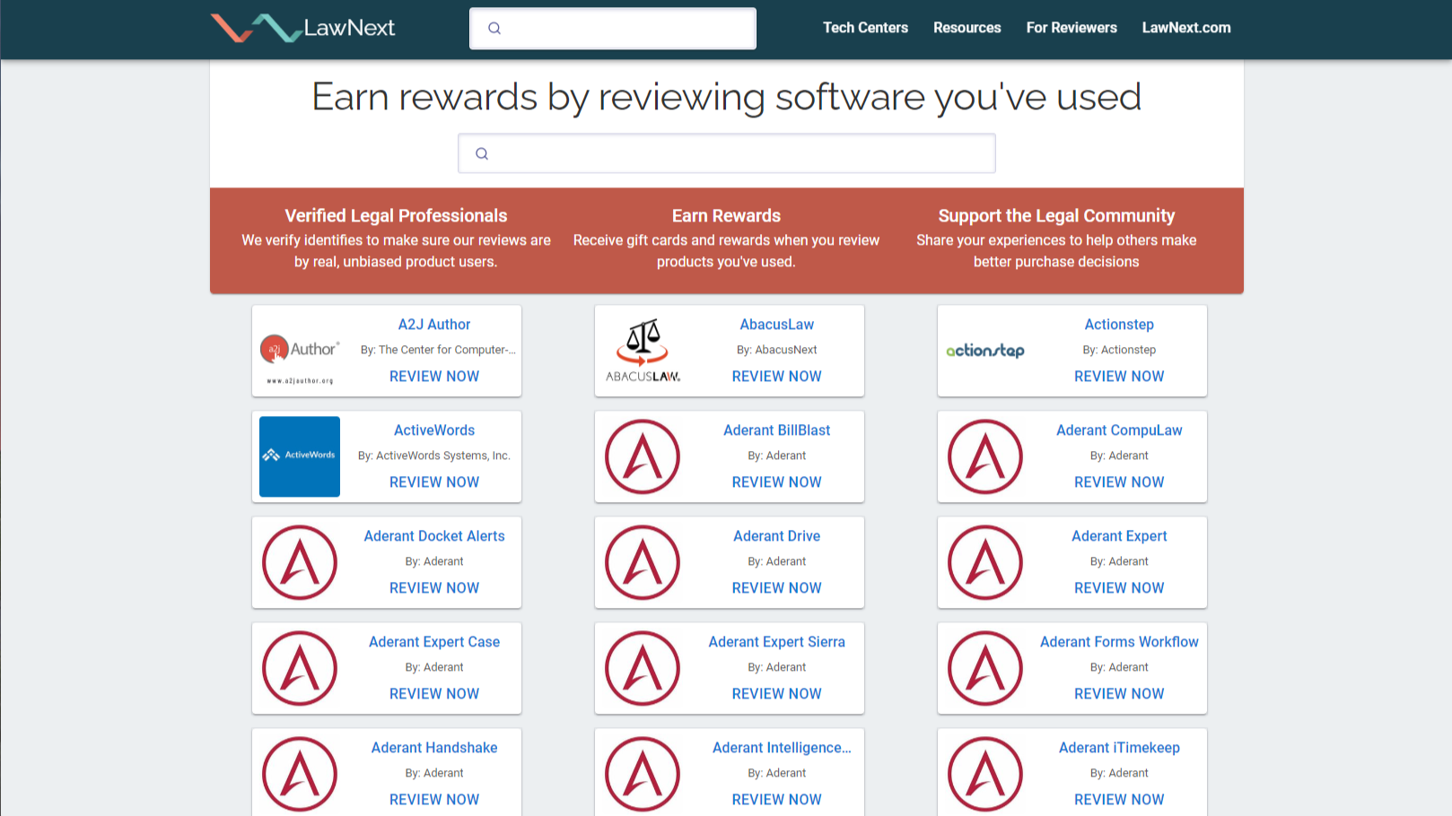Click 'By: AbacusNext' vendor text
Viewport: 1452px width, 816px height.
click(x=777, y=350)
